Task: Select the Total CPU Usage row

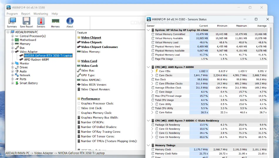Action: point(209,100)
